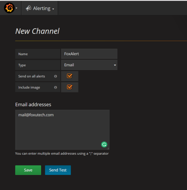187x190 pixels.
Task: Click the Alerting megaphone icon
Action: click(28, 8)
